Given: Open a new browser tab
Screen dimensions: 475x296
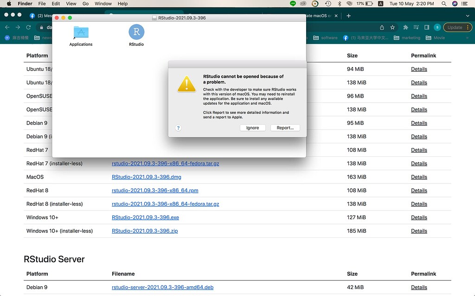Looking at the screenshot, I should pos(349,16).
